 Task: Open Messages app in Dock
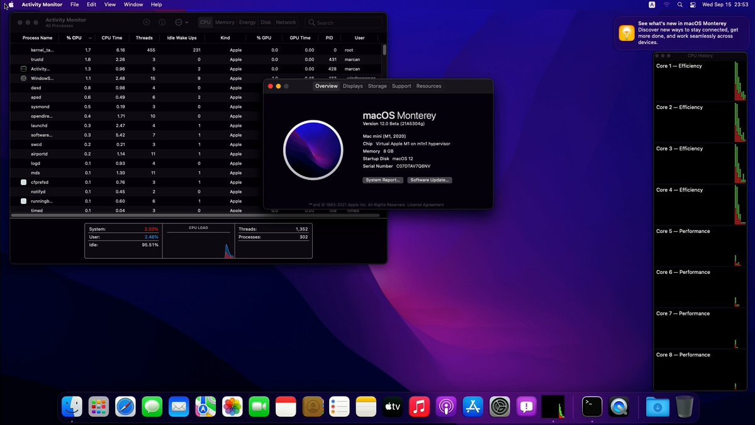click(x=152, y=407)
